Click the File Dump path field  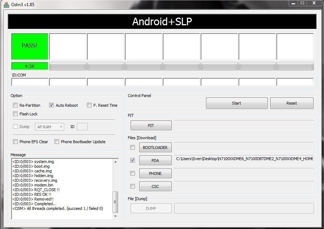[x=244, y=208]
